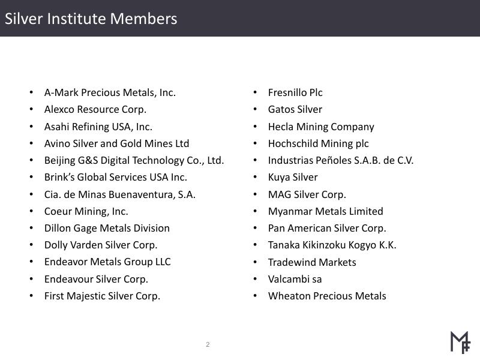Click the slide page number 2
Viewport: 480px width, 360px height.
(x=208, y=344)
